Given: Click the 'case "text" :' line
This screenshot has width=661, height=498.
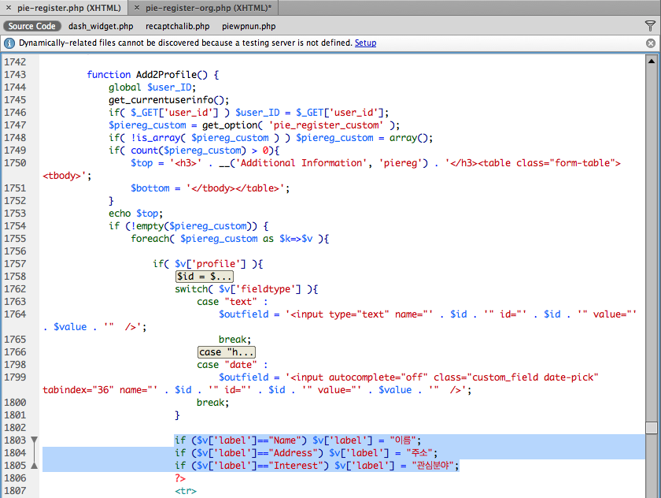Looking at the screenshot, I should point(232,302).
